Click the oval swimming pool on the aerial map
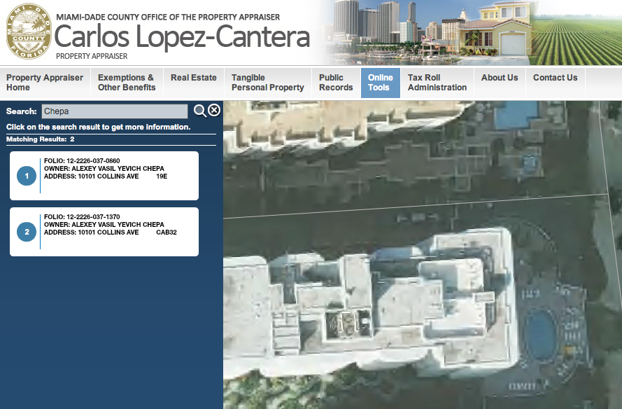 (540, 335)
